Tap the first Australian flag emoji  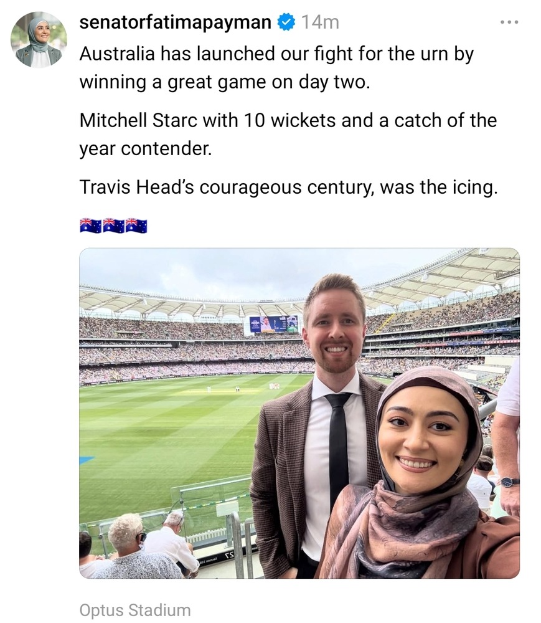(90, 226)
